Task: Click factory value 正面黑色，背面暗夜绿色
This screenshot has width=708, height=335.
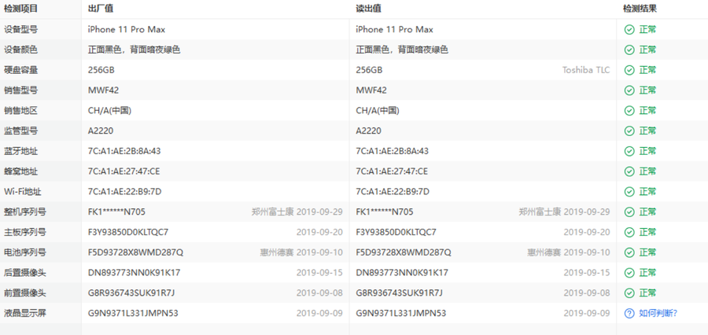Action: 134,50
